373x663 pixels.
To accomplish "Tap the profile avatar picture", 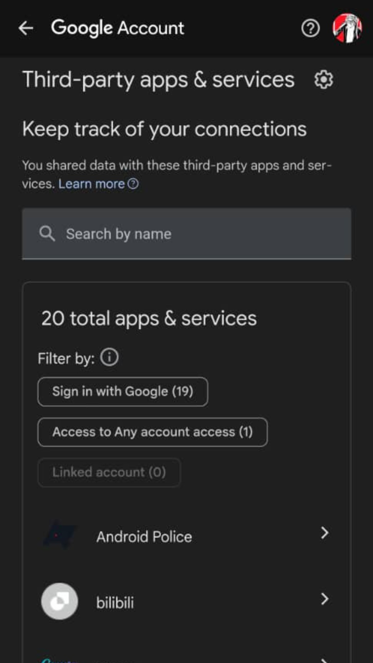I will coord(347,28).
